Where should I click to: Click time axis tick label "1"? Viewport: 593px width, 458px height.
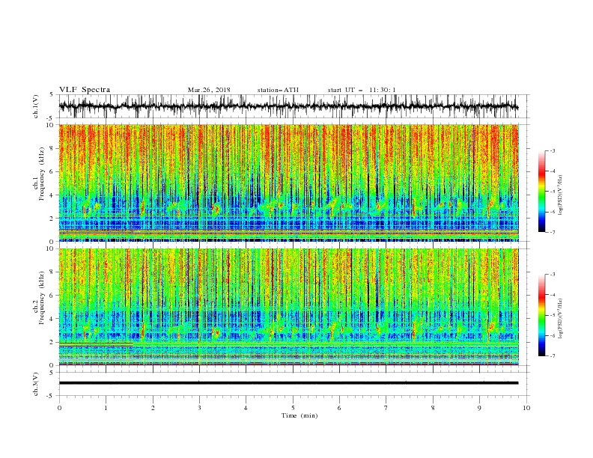point(106,408)
